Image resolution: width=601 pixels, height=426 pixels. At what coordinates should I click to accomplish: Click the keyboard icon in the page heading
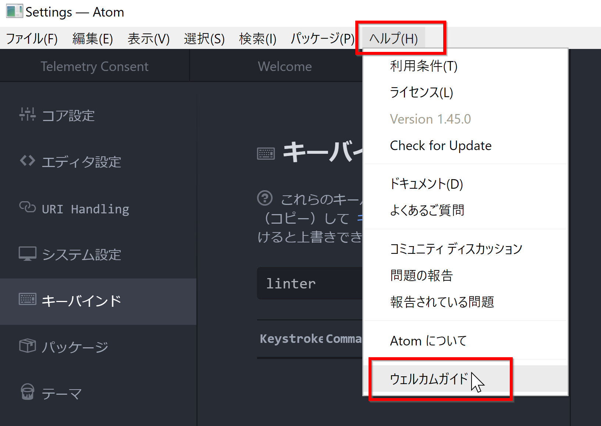[266, 153]
